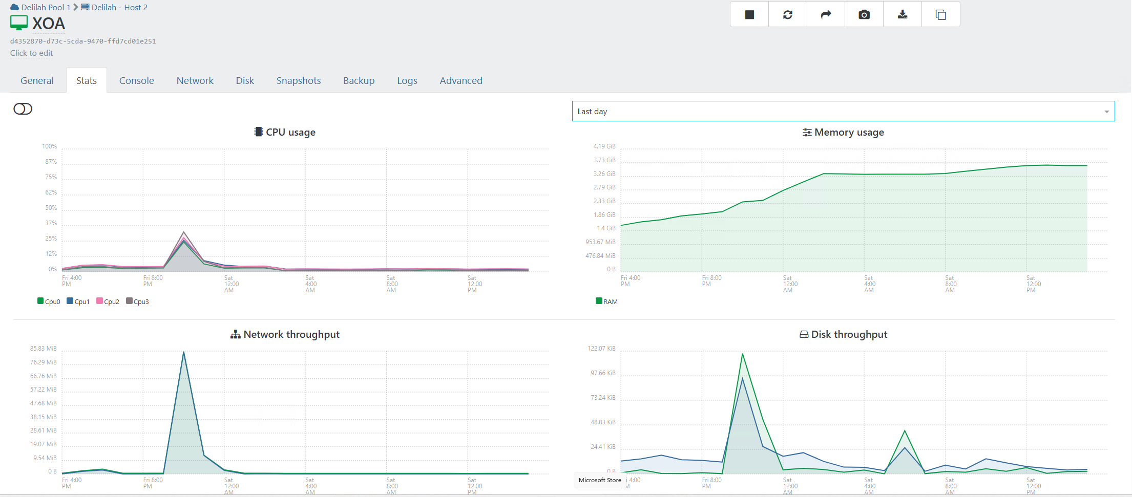
Task: Toggle the RAM legend series
Action: pos(606,301)
